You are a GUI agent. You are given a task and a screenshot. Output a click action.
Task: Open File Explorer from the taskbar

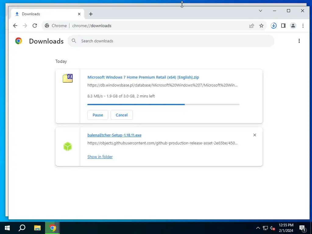click(x=37, y=228)
